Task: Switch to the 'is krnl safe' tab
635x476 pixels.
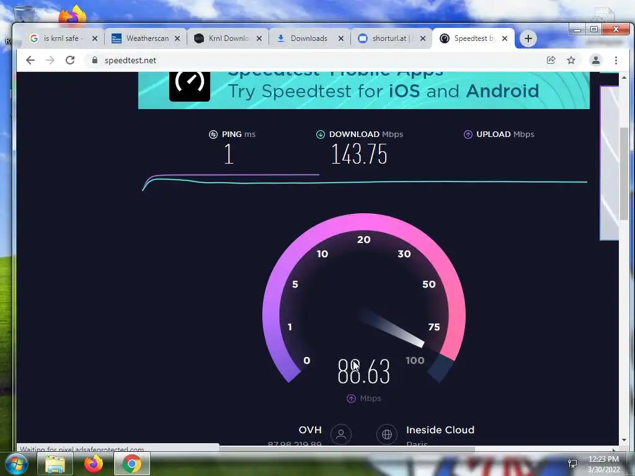Action: coord(61,38)
